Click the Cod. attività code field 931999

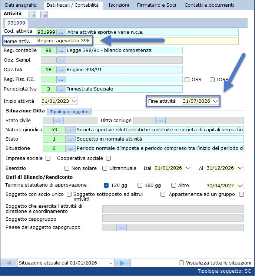coord(46,32)
